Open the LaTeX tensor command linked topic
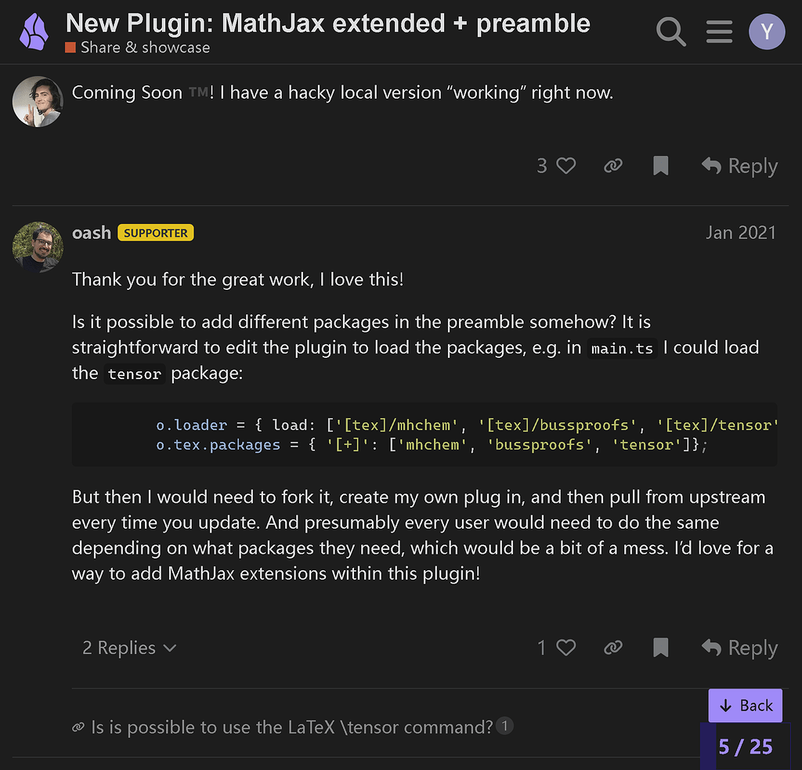Viewport: 802px width, 770px height. click(x=290, y=727)
